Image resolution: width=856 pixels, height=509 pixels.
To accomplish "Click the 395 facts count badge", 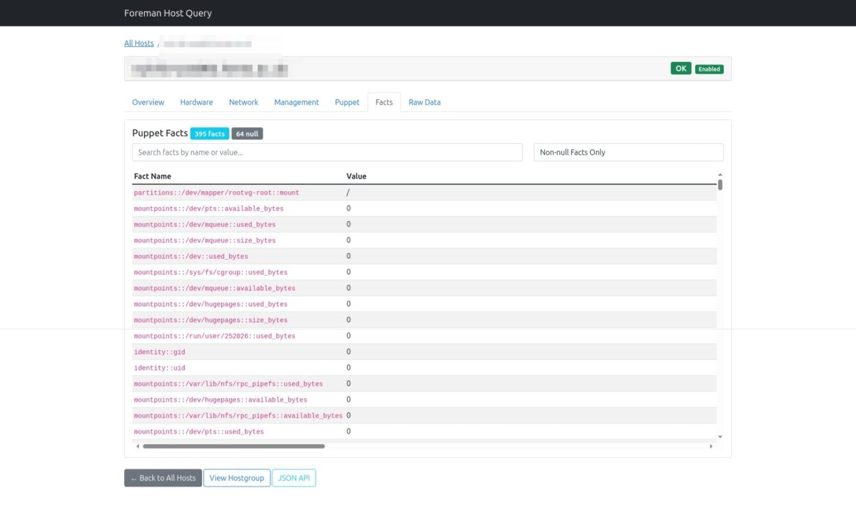I will click(209, 133).
